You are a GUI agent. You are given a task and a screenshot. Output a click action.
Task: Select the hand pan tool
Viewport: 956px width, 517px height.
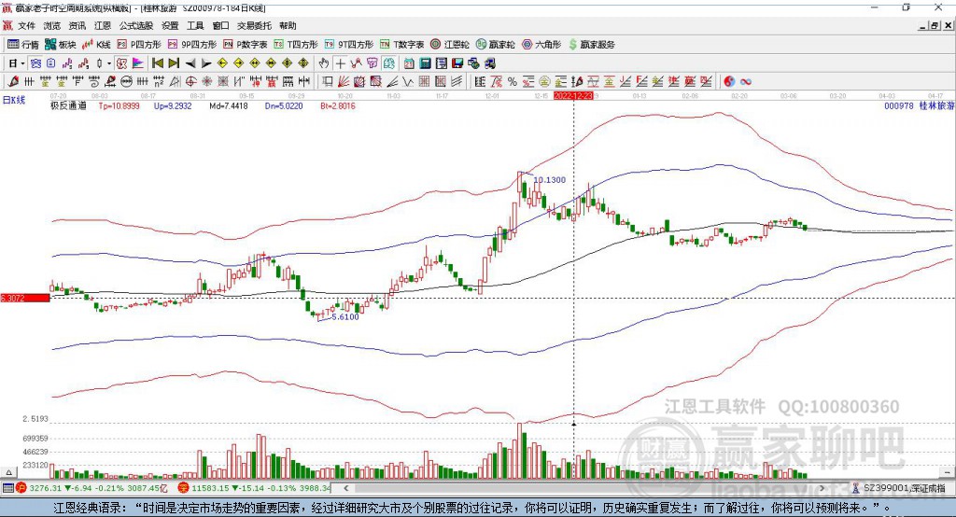click(x=323, y=63)
